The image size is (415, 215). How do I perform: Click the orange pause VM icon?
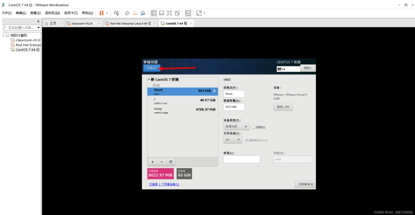coord(101,13)
